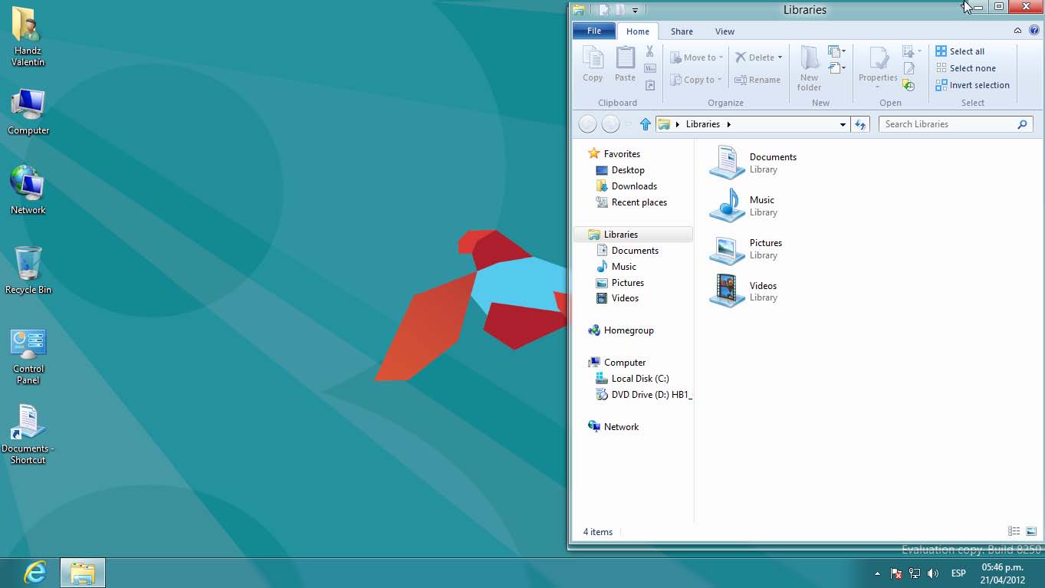
Task: Open Internet Explorer from the taskbar
Action: click(35, 573)
